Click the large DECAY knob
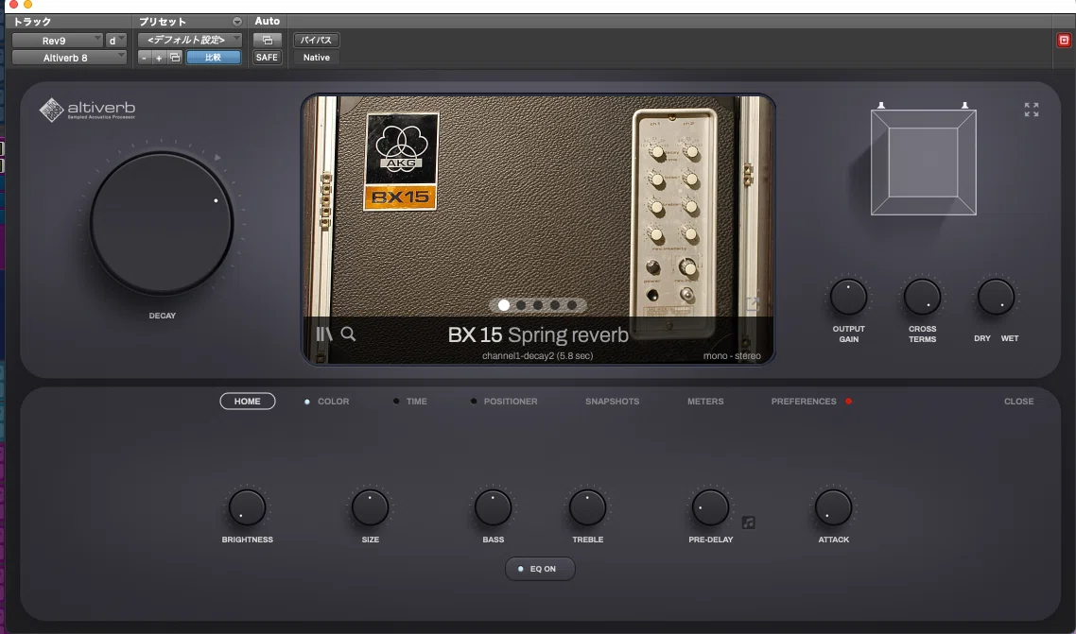This screenshot has width=1076, height=634. pyautogui.click(x=162, y=223)
